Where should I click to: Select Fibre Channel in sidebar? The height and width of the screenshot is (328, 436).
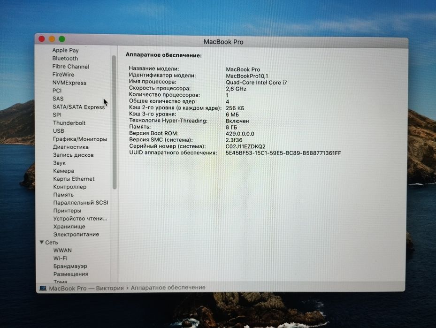tap(70, 67)
